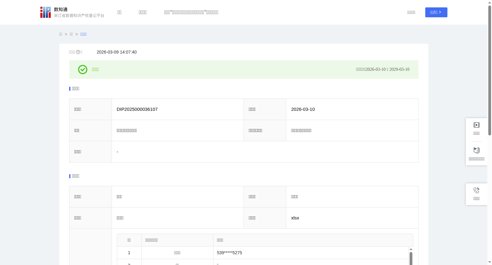Click the blue header button with chevron

coord(436,12)
